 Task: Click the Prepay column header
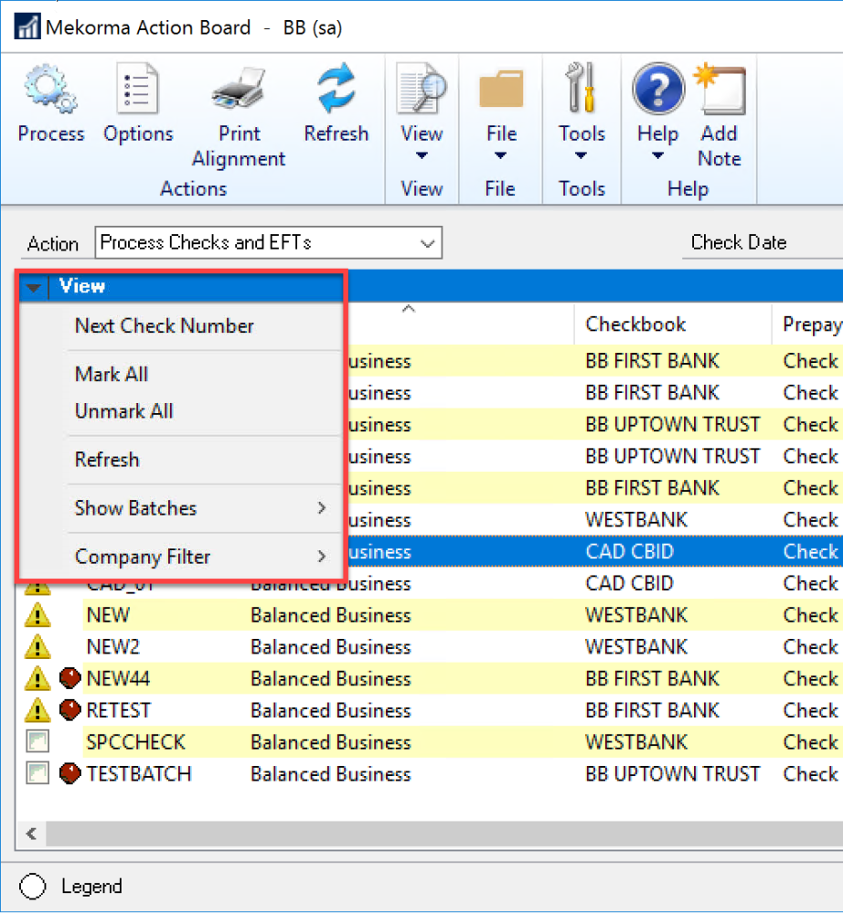(x=812, y=324)
